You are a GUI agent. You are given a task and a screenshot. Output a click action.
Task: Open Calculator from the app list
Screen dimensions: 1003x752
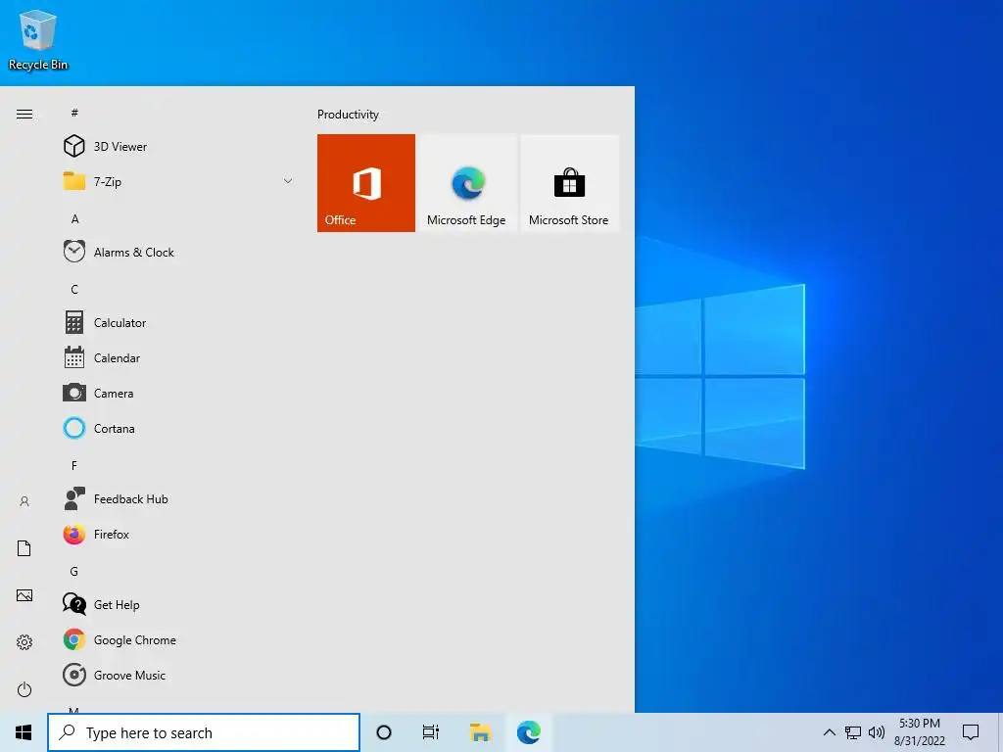click(x=179, y=322)
